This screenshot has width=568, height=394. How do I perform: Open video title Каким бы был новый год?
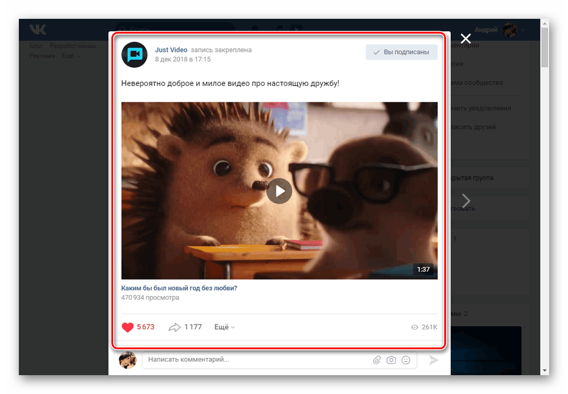point(179,288)
